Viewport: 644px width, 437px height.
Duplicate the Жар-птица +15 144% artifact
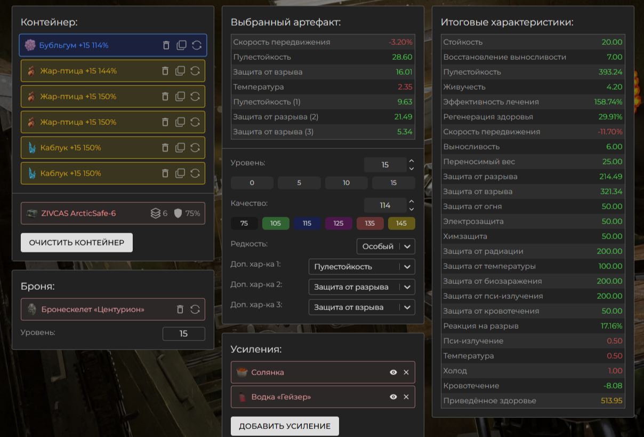(x=180, y=70)
